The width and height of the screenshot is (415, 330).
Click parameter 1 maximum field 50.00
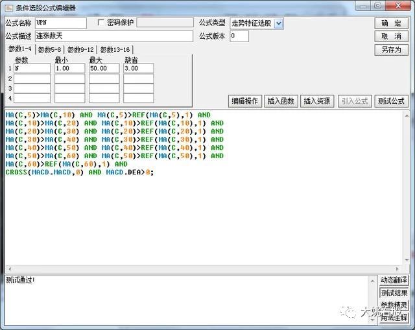104,68
